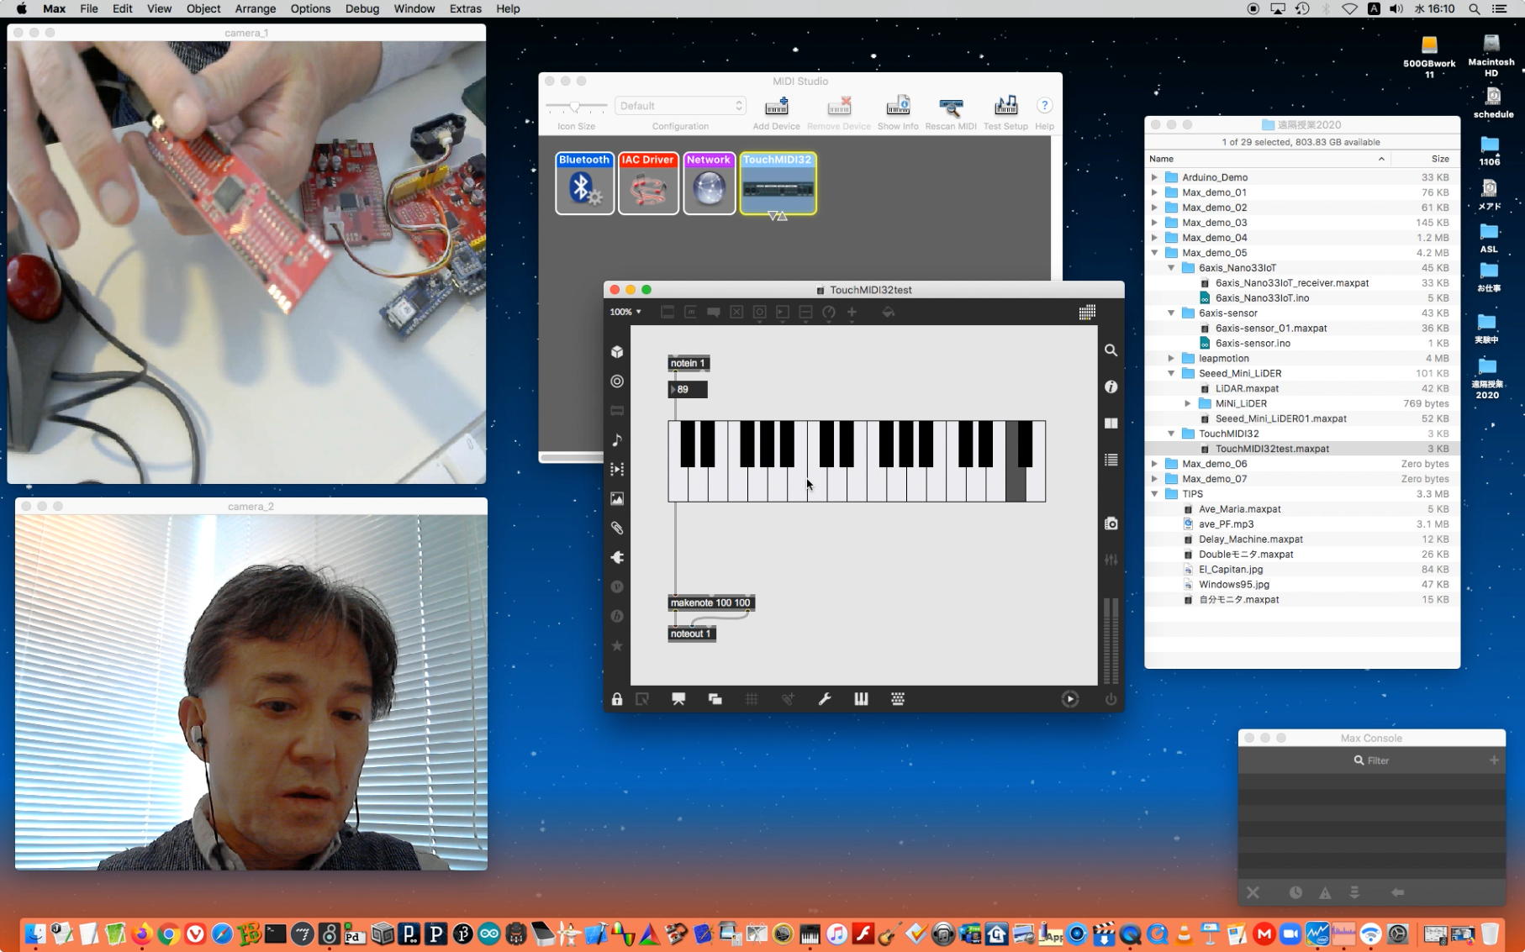Toggle the patcher lock icon

click(617, 699)
